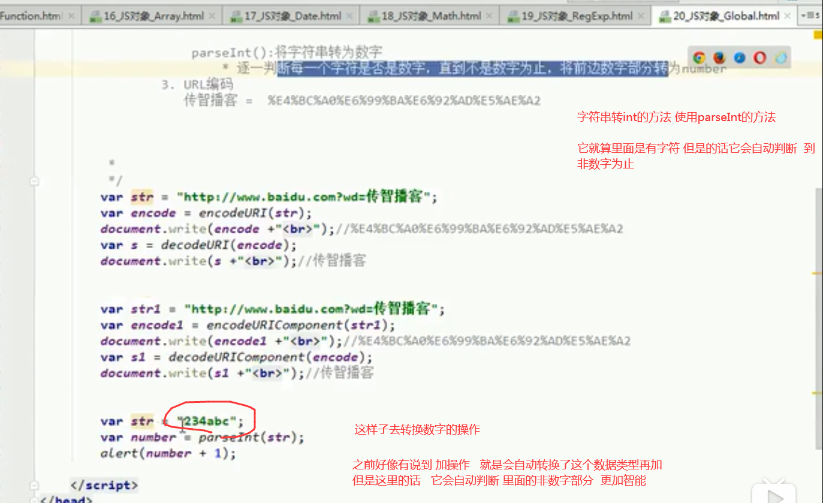Click 'decodeURIComponent(encode)' in the code
Viewport: 823px width, 503px height.
click(267, 357)
